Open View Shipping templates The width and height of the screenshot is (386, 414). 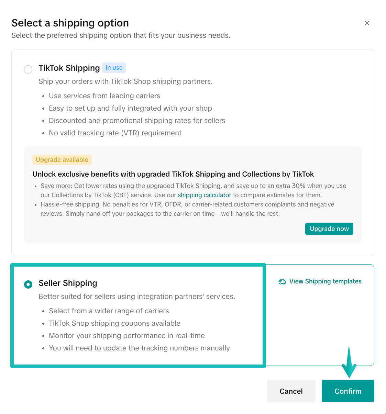pos(325,281)
